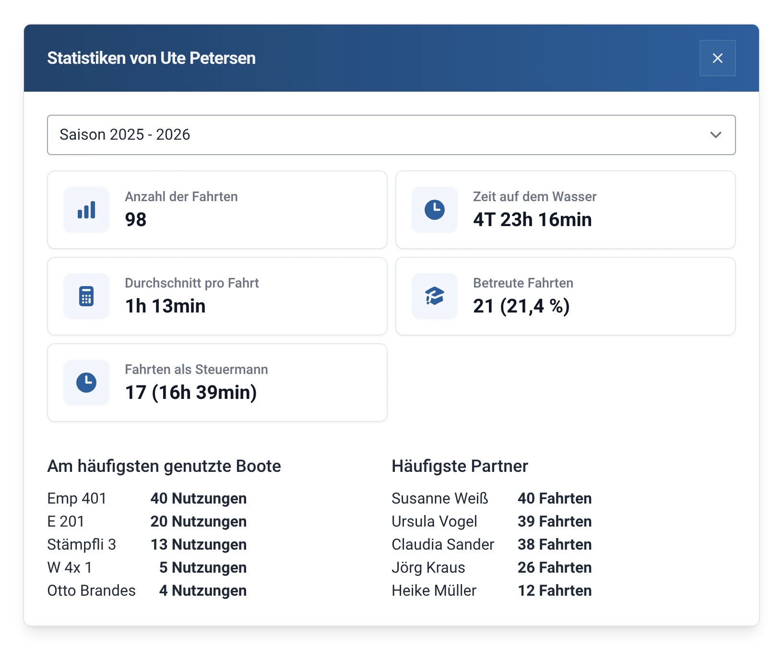Click the Häufigste Partner heading
Viewport: 783px width, 649px height.
click(x=460, y=467)
